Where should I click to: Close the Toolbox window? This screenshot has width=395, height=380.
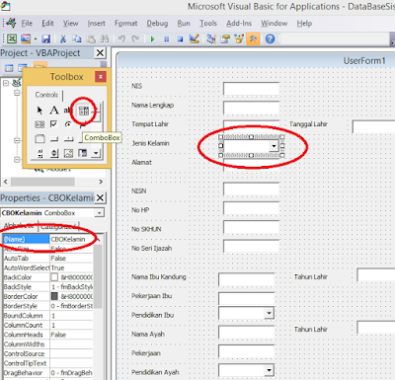(x=101, y=77)
